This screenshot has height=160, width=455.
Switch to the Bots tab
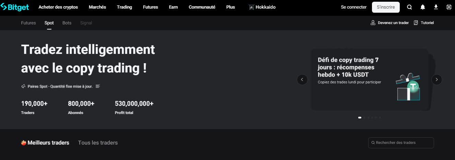click(x=67, y=23)
